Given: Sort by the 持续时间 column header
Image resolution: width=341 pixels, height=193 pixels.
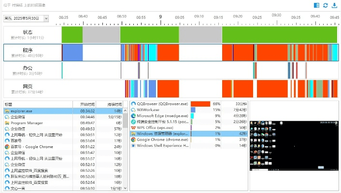Looking at the screenshot, I should pos(114,104).
